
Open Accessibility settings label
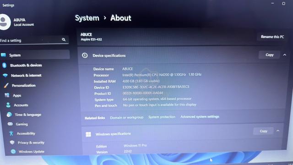(x=26, y=133)
